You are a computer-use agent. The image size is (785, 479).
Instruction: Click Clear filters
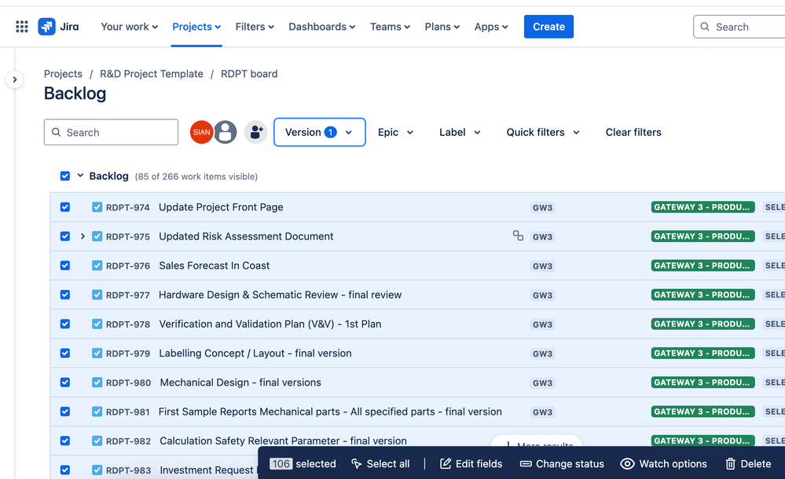click(633, 132)
